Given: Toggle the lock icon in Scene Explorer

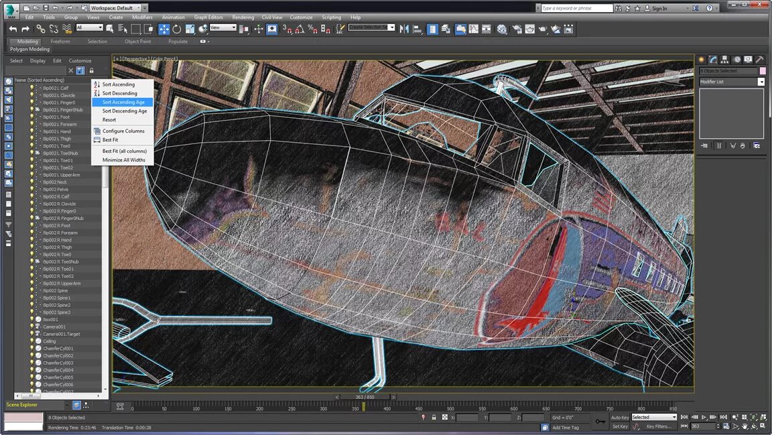Looking at the screenshot, I should tap(92, 70).
